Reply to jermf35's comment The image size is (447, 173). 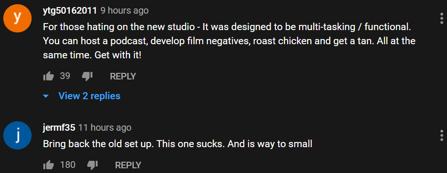[x=128, y=165]
